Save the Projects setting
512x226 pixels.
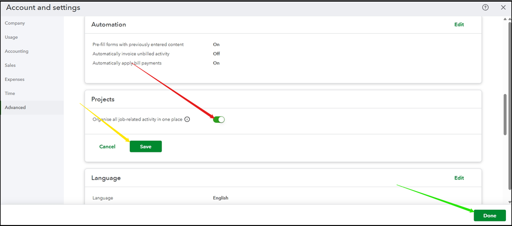[146, 147]
